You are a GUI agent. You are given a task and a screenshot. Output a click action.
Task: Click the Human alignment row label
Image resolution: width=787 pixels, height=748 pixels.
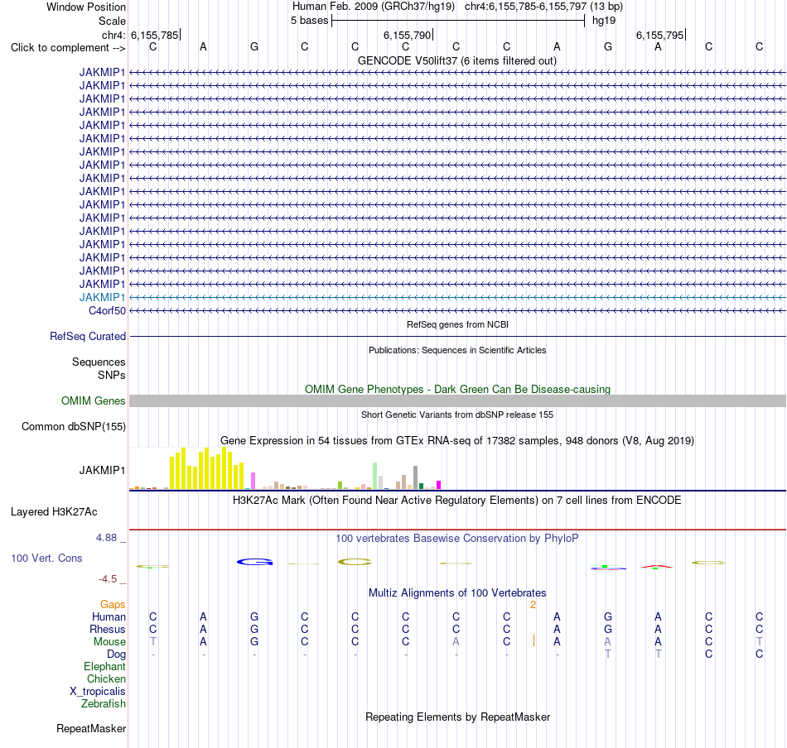tap(109, 617)
